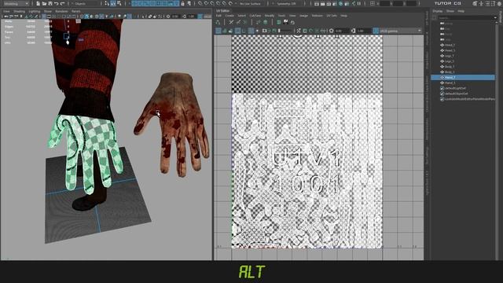Open the sRGB gamma view transform dropdown

click(x=400, y=31)
